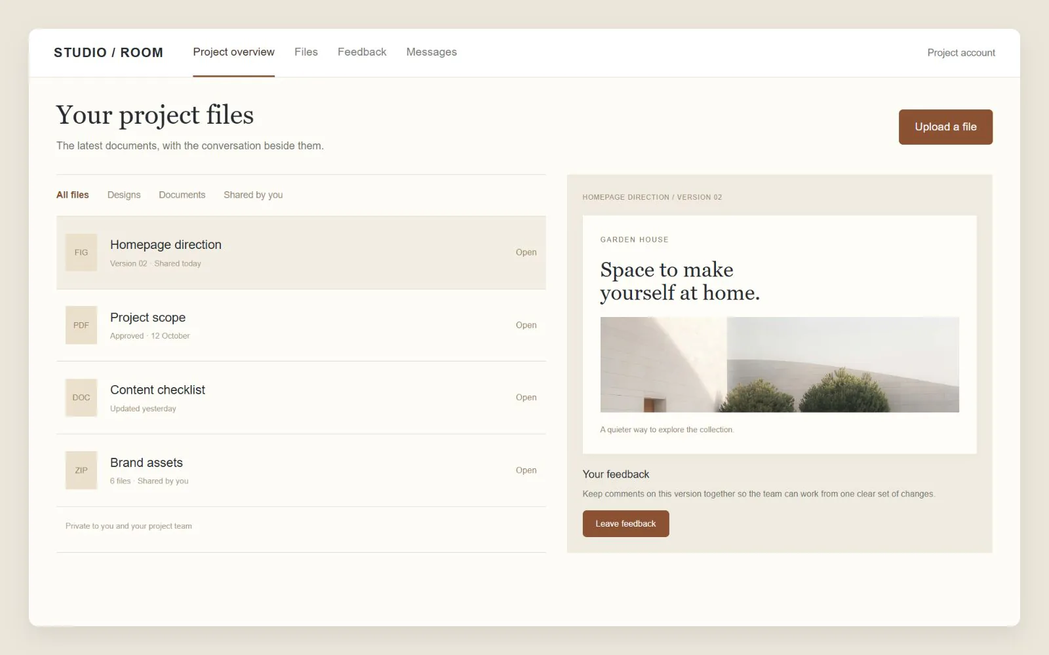Click the ZIP file type badge
The height and width of the screenshot is (655, 1049).
[81, 470]
